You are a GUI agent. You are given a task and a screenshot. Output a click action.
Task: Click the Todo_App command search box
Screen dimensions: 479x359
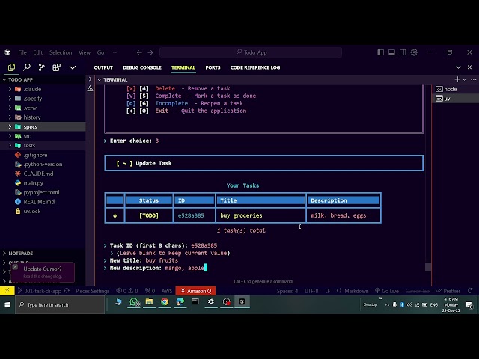pos(251,52)
